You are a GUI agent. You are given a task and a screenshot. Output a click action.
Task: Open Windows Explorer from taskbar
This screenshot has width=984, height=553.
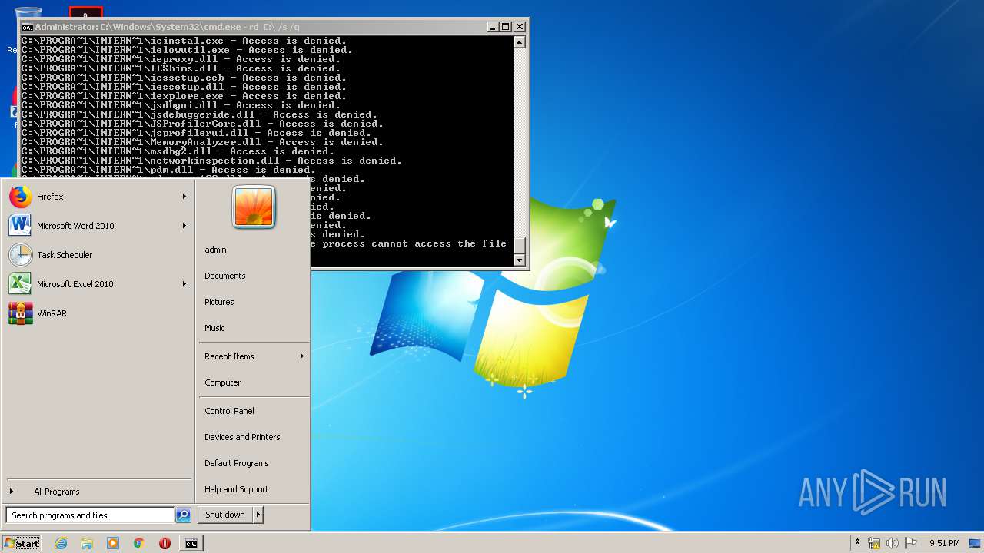tap(87, 543)
